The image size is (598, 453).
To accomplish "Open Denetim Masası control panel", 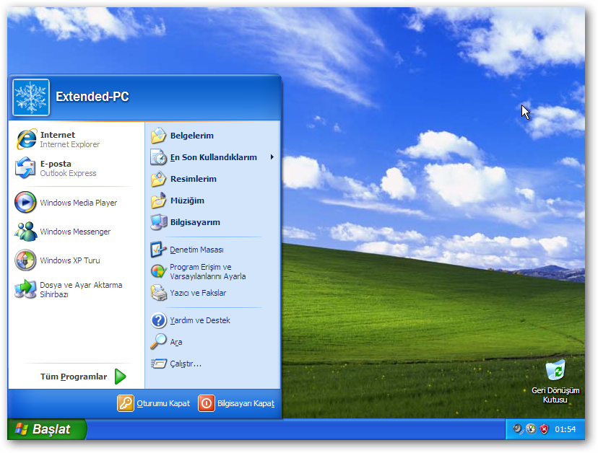I will pyautogui.click(x=196, y=250).
